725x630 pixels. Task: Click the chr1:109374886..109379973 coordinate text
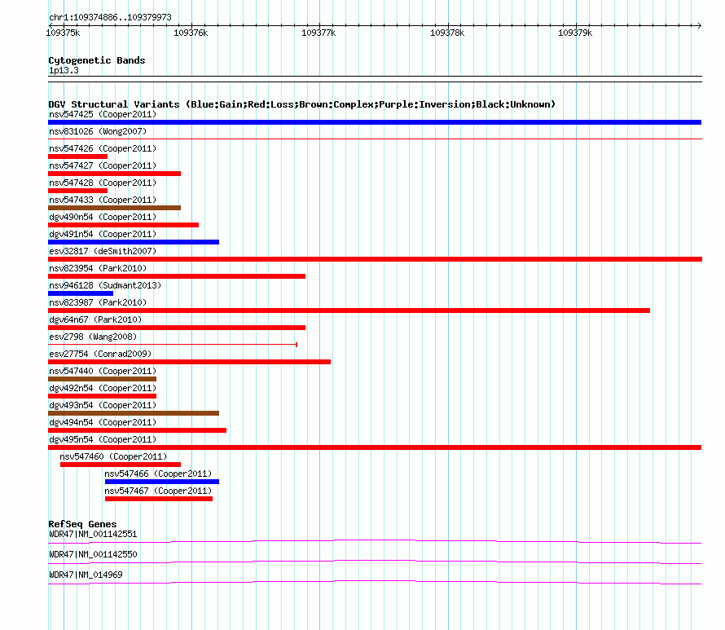pyautogui.click(x=110, y=17)
